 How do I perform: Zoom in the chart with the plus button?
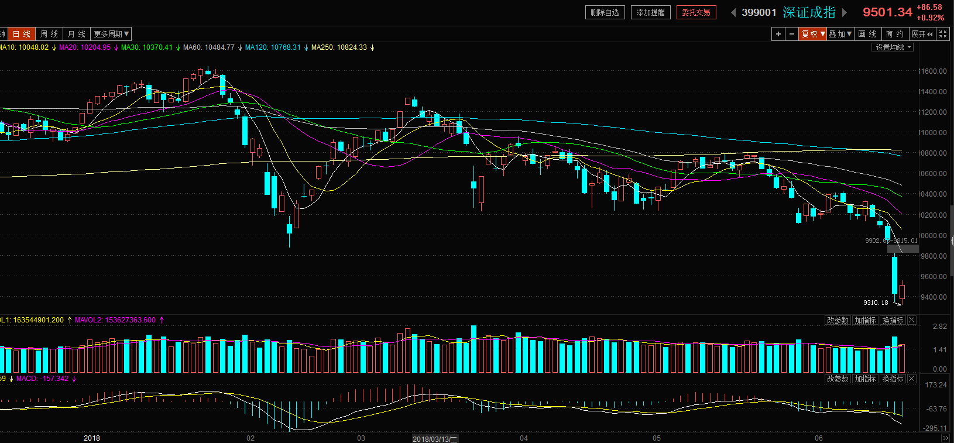tap(778, 34)
